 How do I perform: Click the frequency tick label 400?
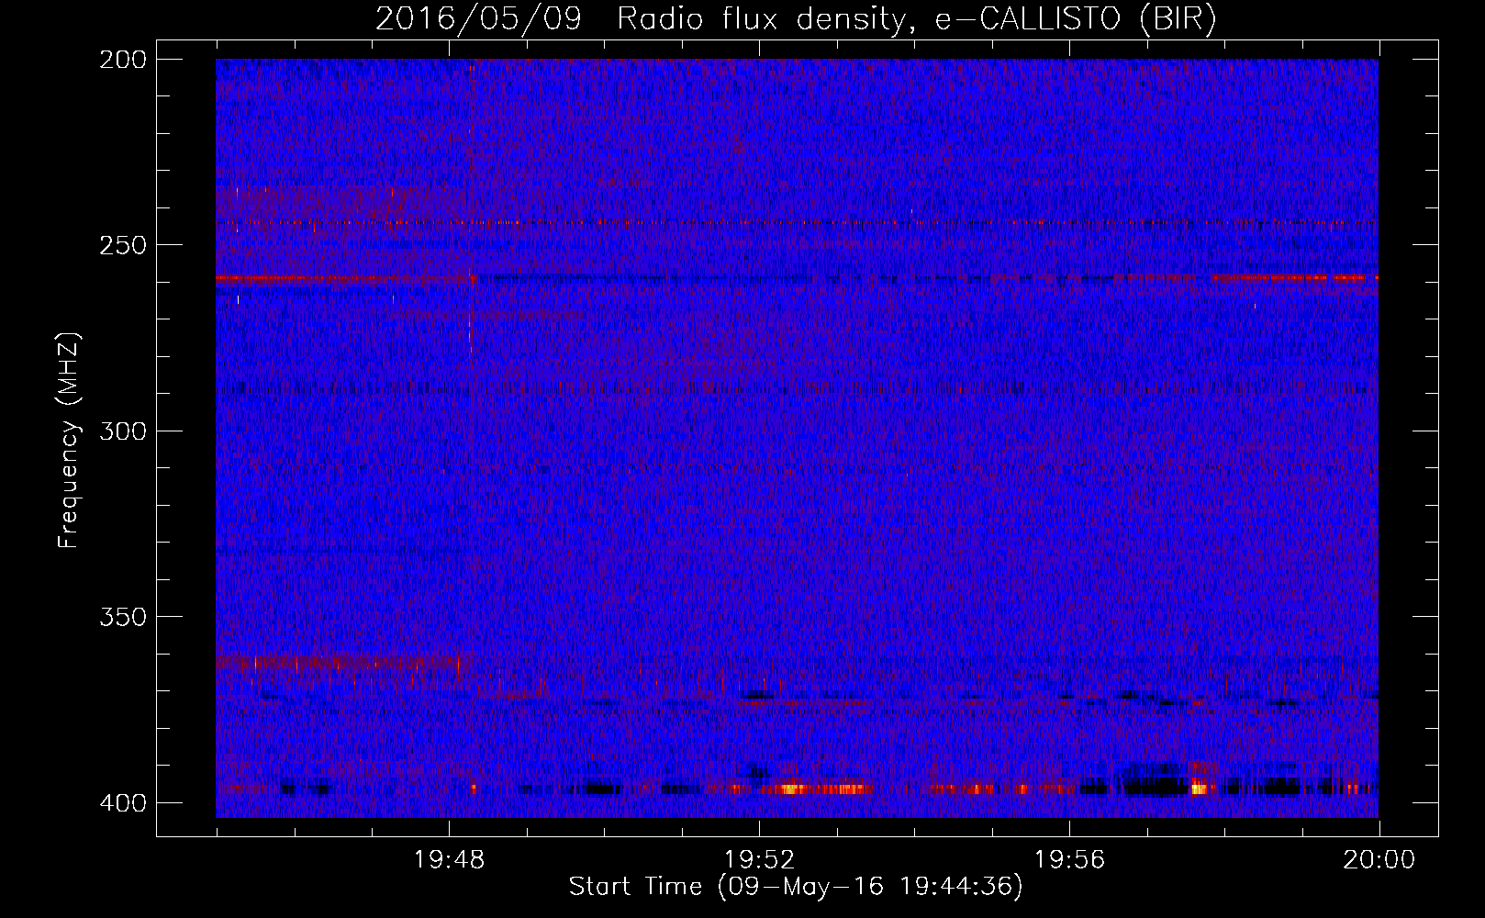click(123, 802)
